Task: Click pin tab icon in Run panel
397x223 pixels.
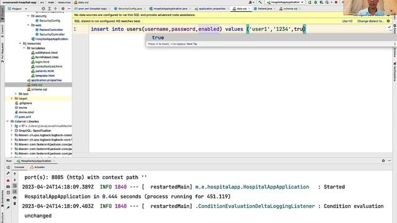Action: pos(8,208)
